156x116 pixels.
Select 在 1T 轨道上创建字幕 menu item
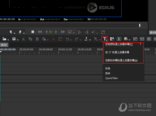(x=123, y=52)
